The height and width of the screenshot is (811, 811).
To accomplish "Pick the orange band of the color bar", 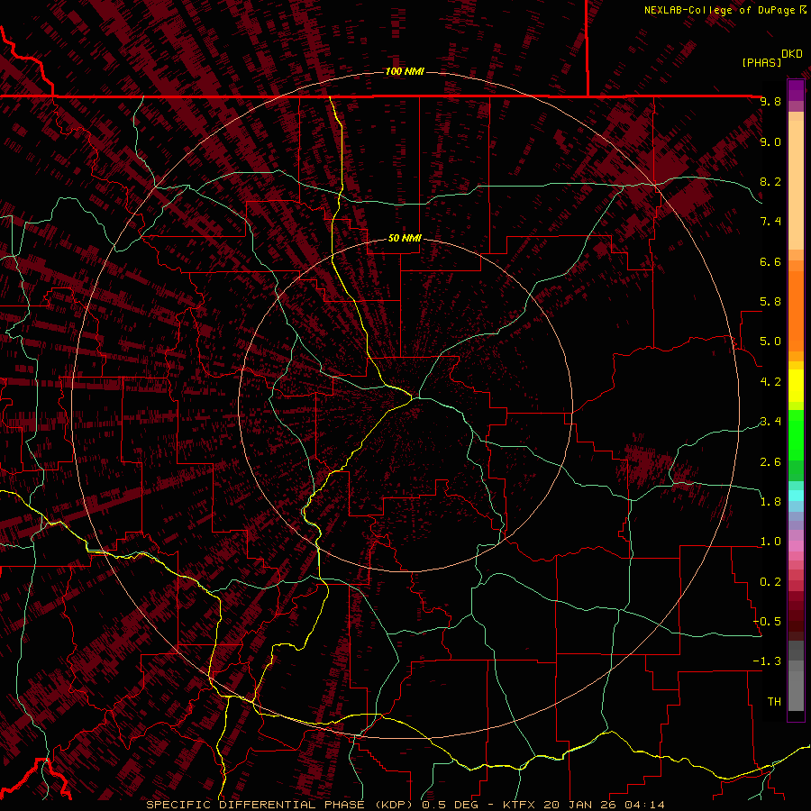I will tap(796, 312).
